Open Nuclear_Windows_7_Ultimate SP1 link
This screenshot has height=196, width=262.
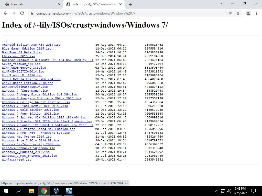click(48, 60)
